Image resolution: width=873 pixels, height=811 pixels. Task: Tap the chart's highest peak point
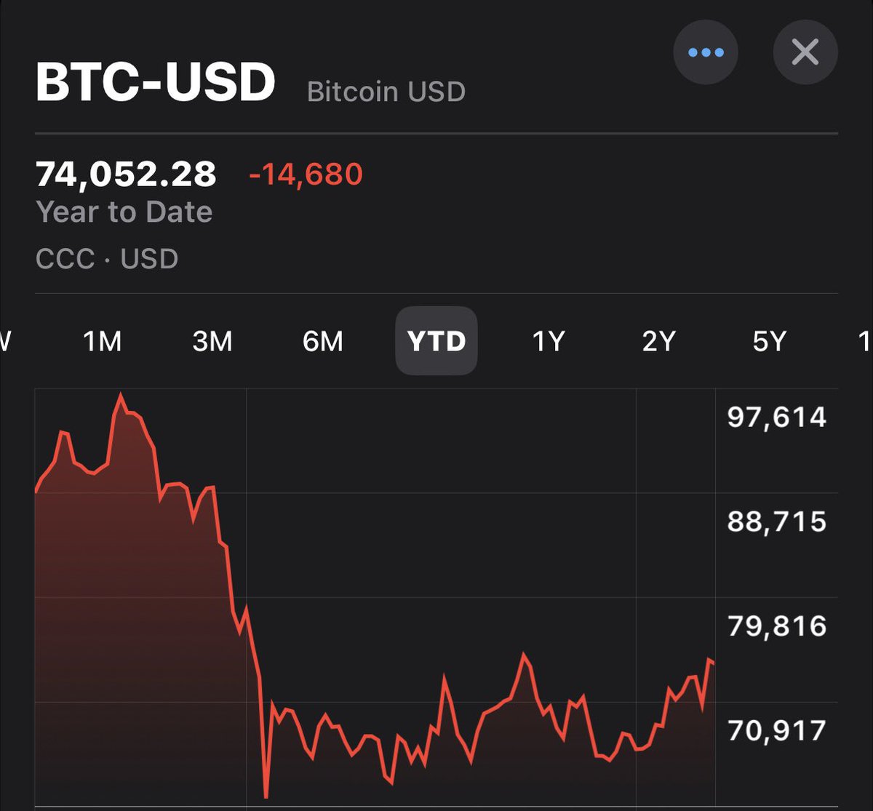coord(121,395)
